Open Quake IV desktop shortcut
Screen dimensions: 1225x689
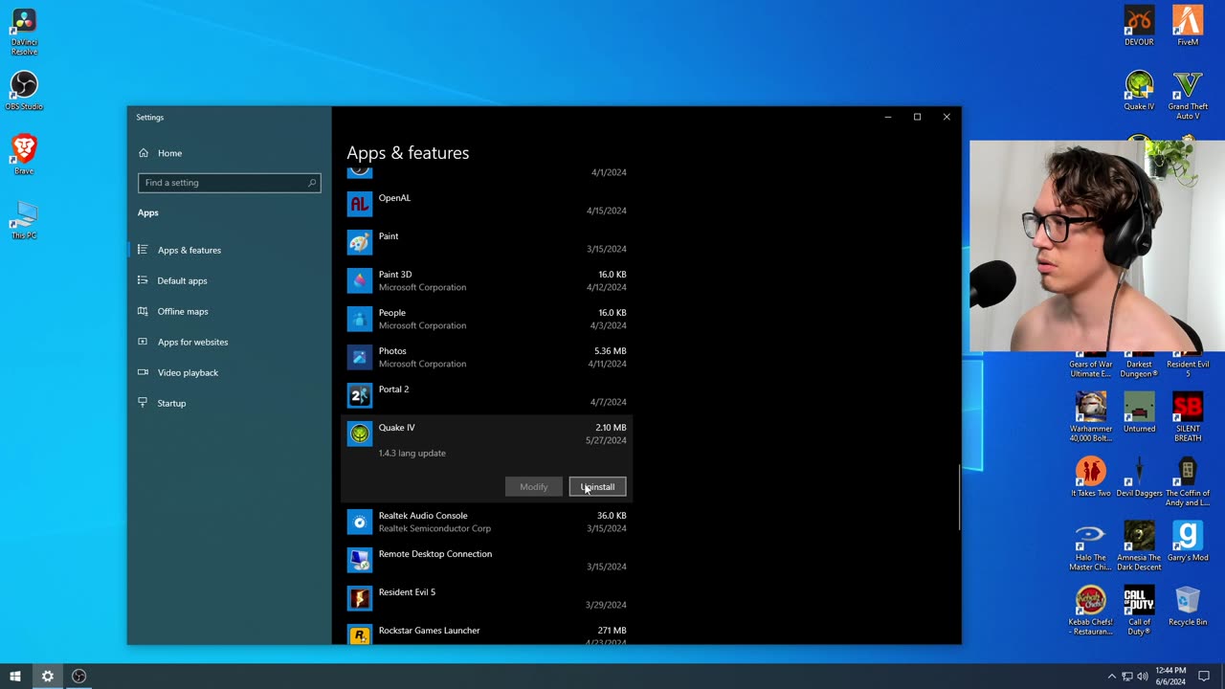coord(1139,91)
